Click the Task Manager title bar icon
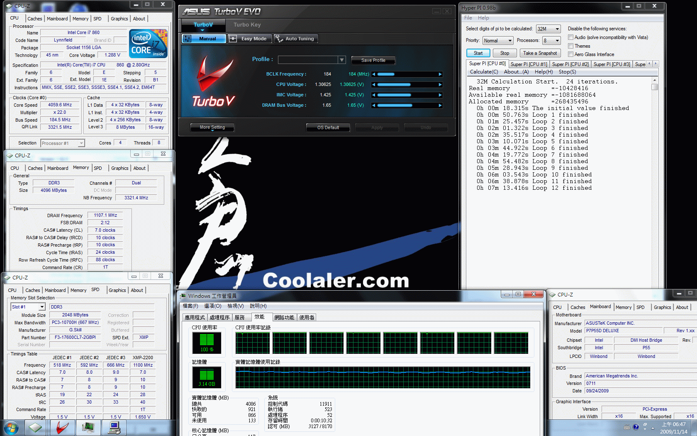Viewport: 697px width, 436px height. point(183,296)
